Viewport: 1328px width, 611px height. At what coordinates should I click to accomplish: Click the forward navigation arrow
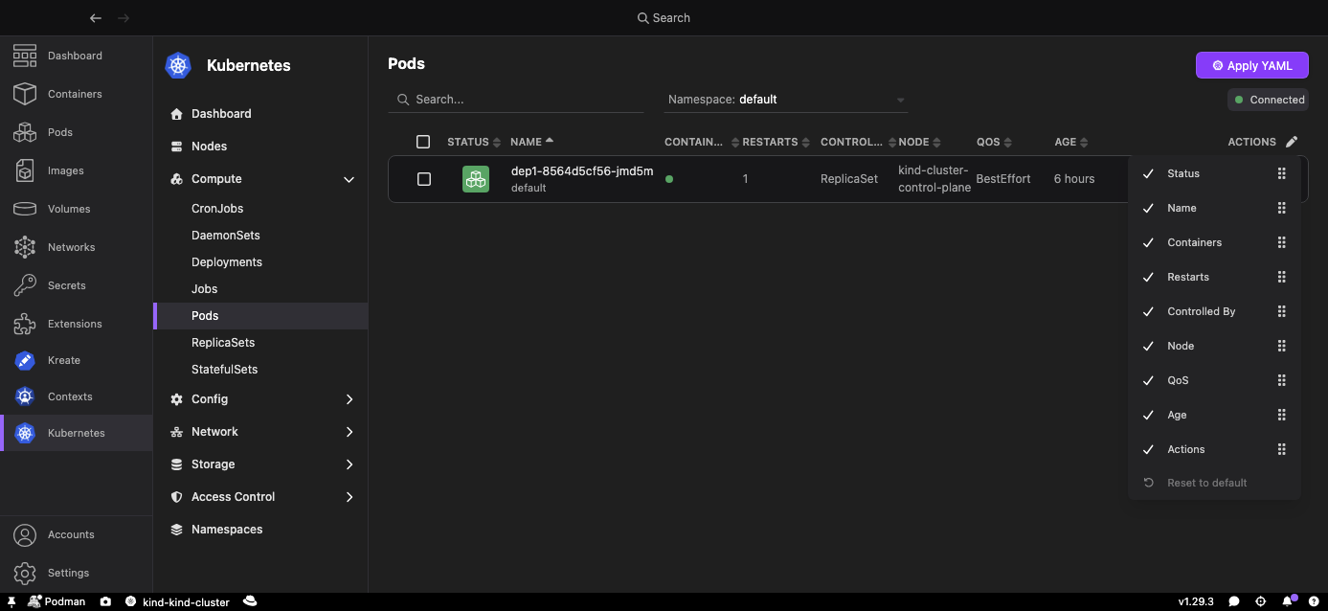coord(124,18)
